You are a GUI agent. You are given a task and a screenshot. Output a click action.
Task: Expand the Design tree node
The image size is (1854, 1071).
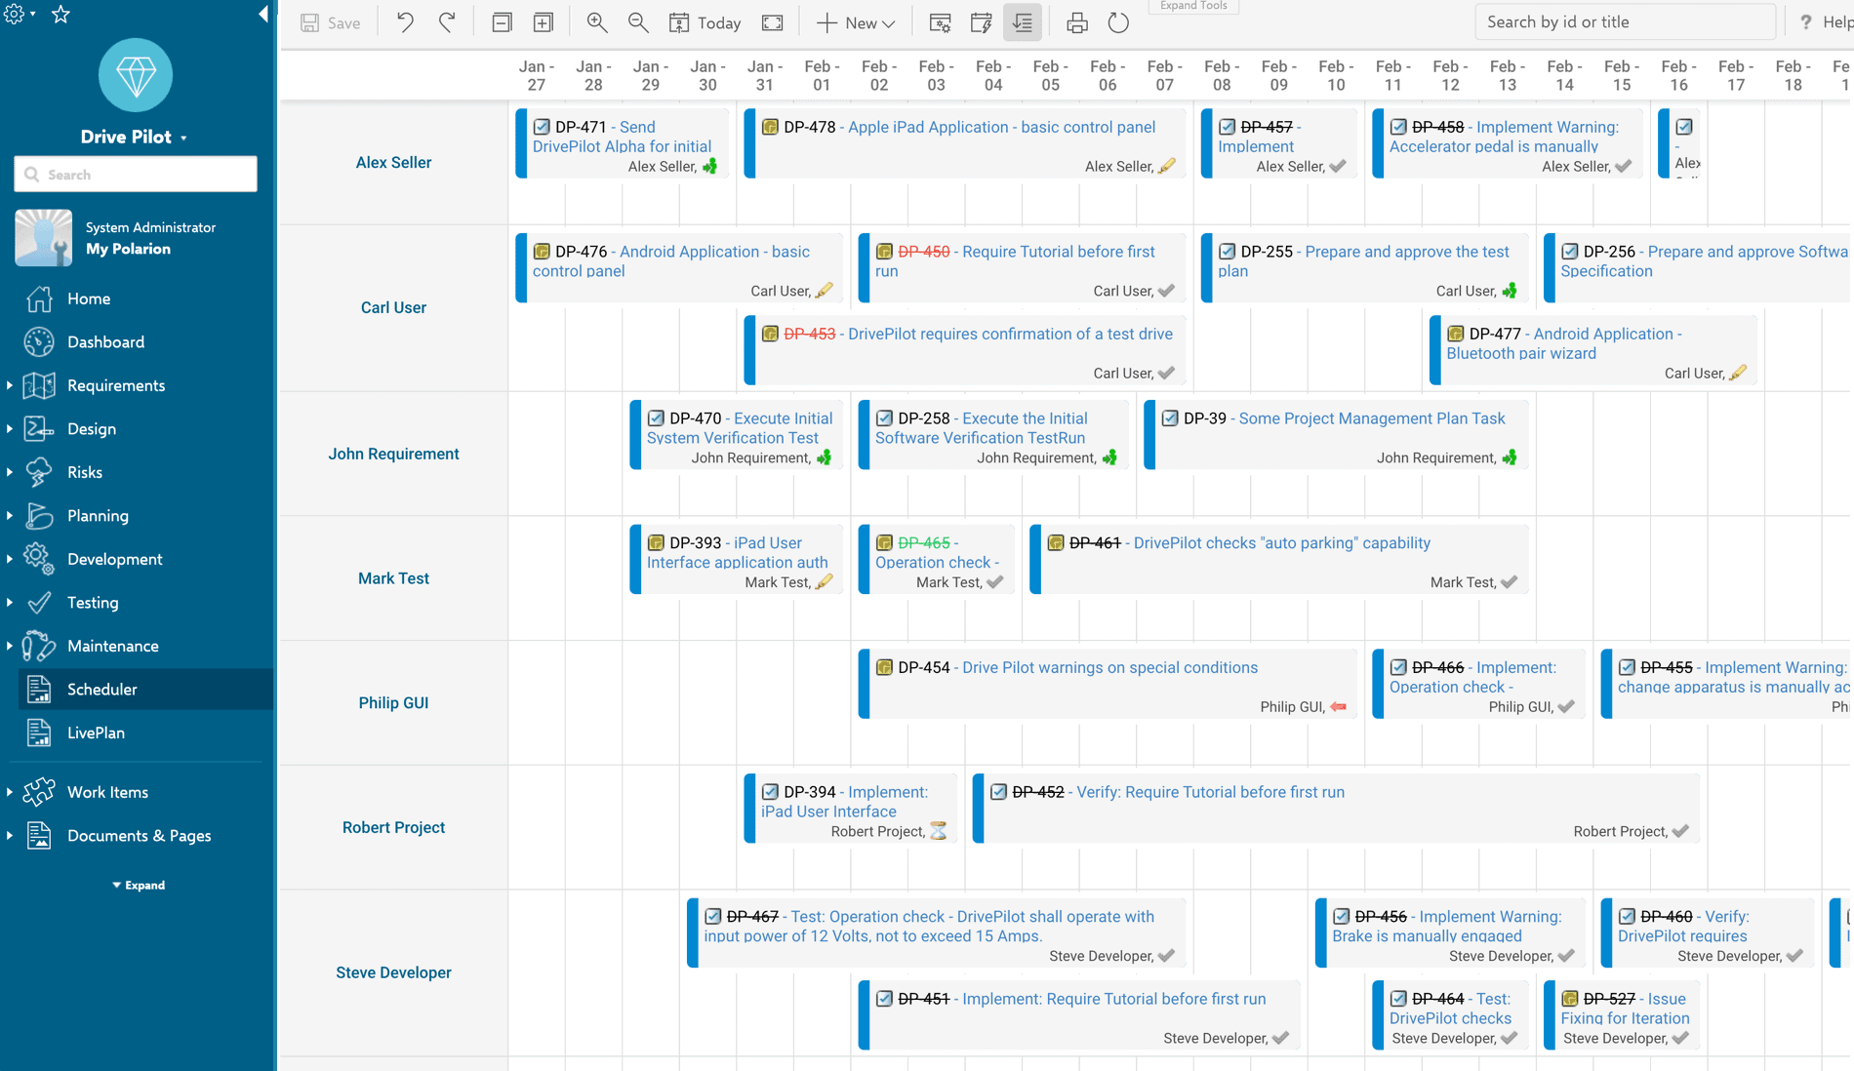tap(10, 428)
